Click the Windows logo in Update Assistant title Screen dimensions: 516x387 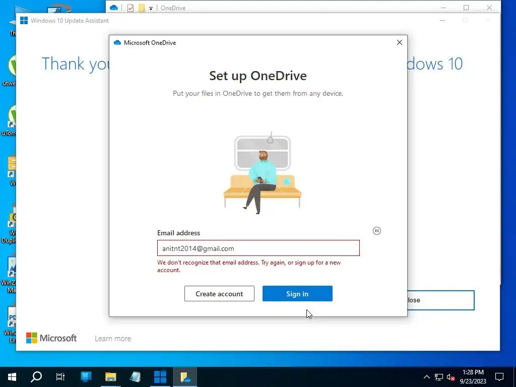(24, 20)
